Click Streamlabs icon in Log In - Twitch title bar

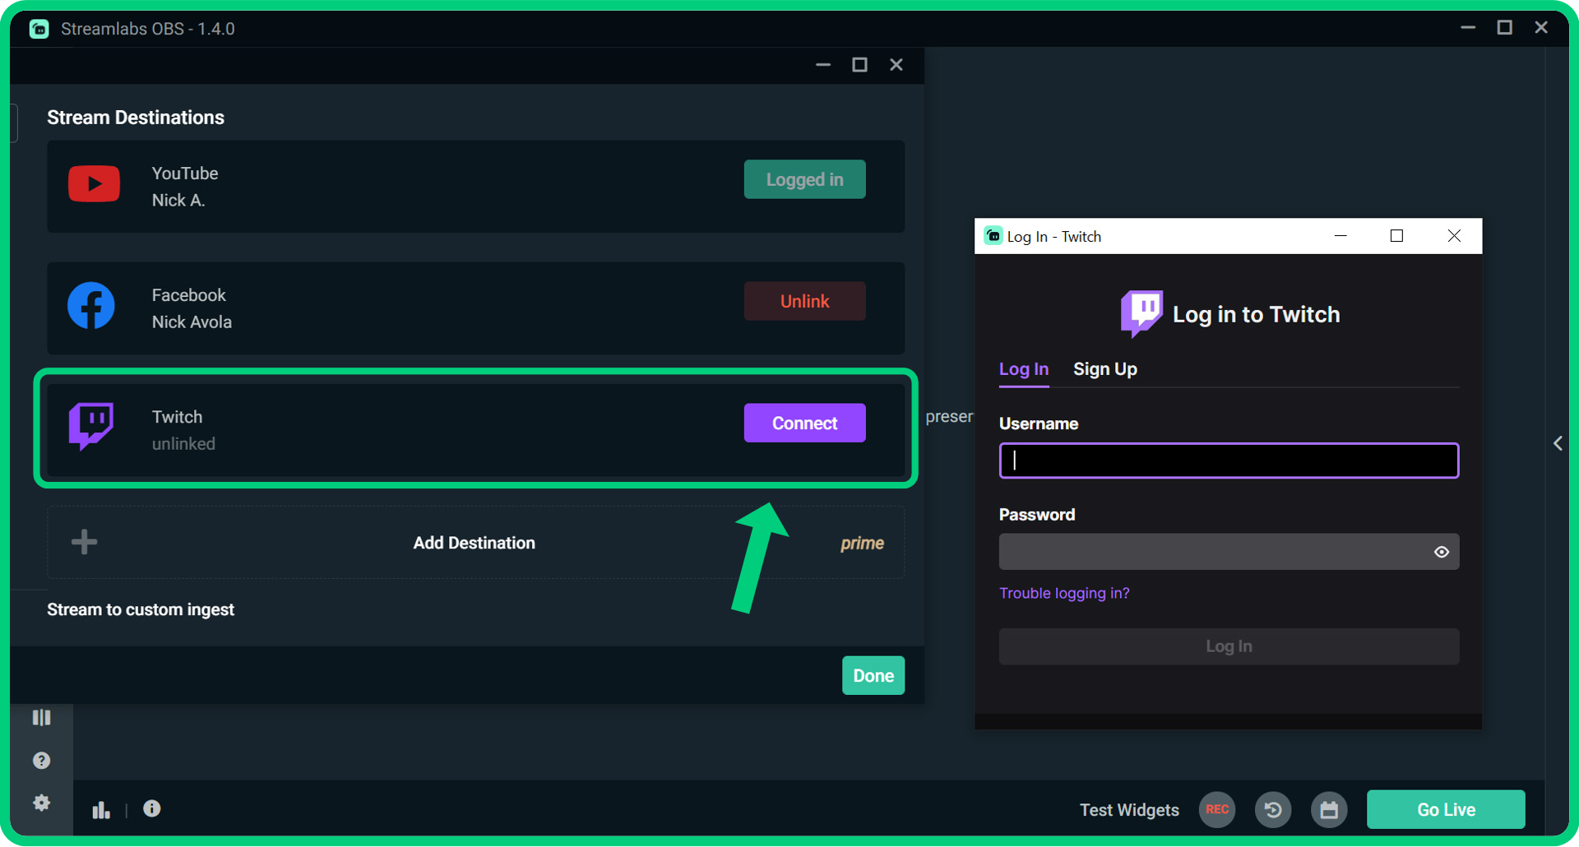(993, 236)
